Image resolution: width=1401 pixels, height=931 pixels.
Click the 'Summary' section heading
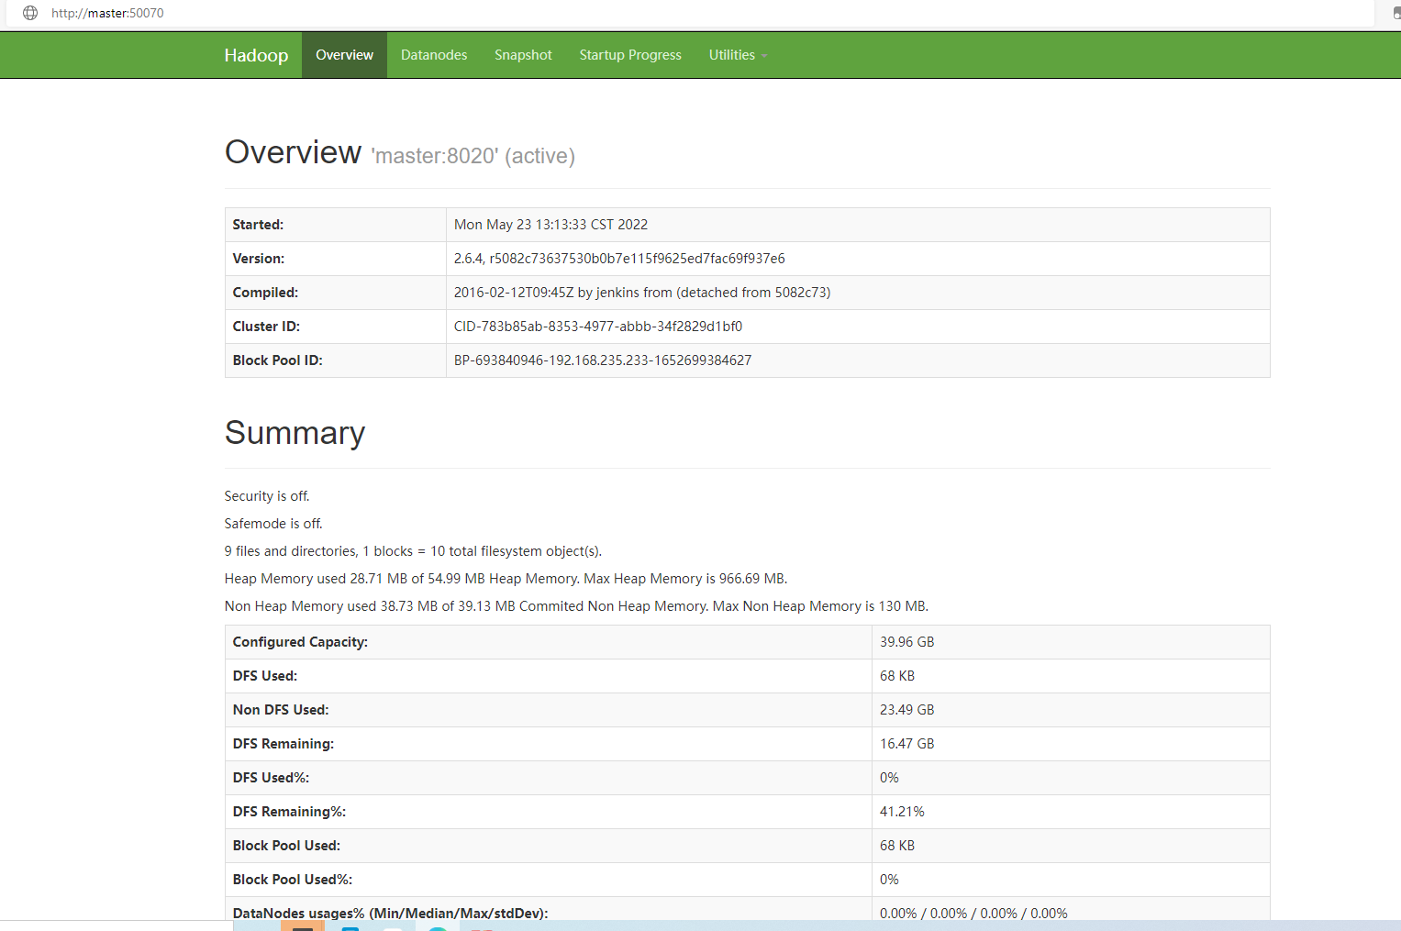[x=295, y=433]
